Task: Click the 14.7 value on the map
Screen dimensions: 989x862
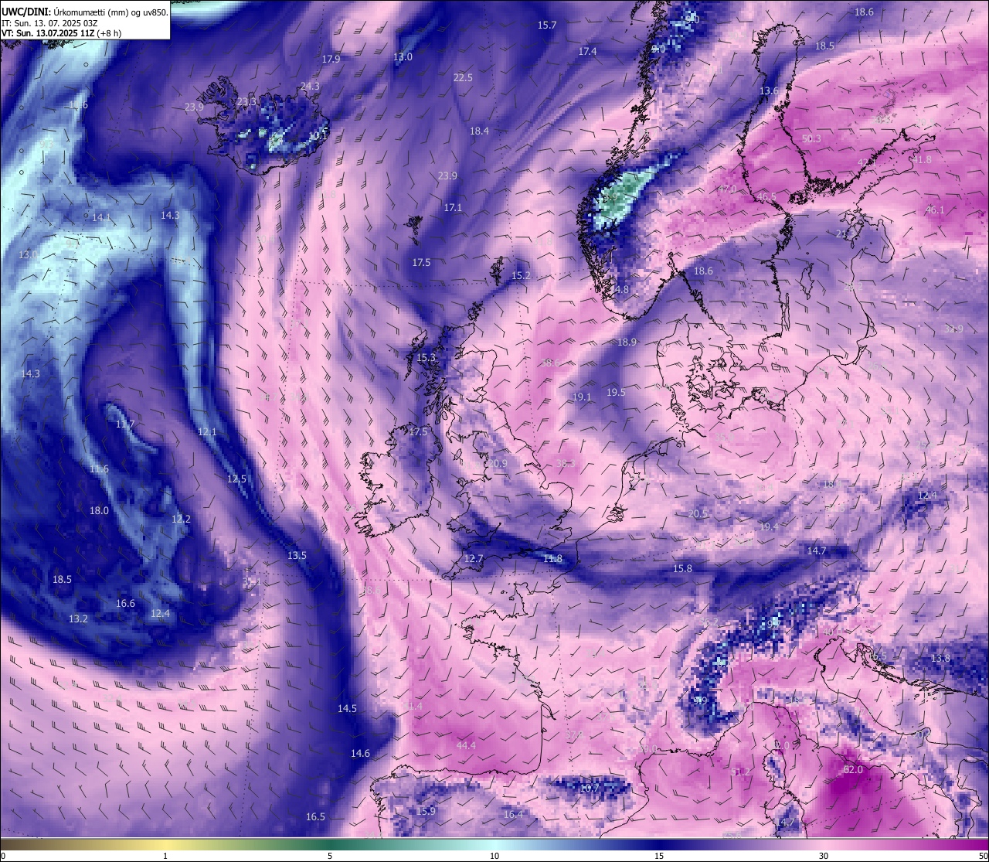Action: 817,551
